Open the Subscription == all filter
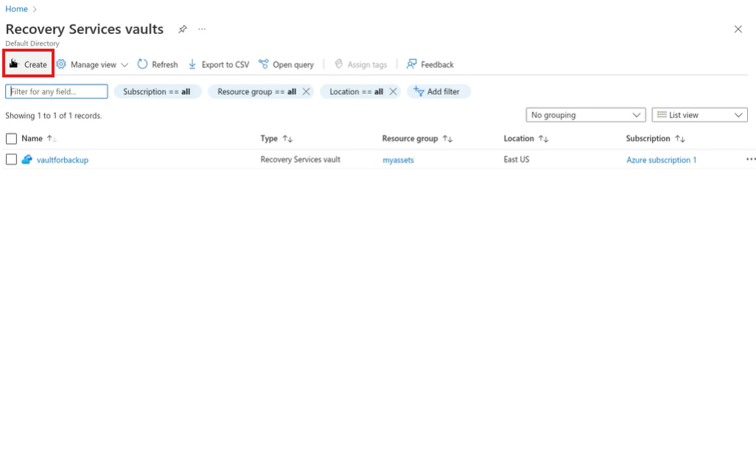The height and width of the screenshot is (474, 756). pyautogui.click(x=157, y=91)
